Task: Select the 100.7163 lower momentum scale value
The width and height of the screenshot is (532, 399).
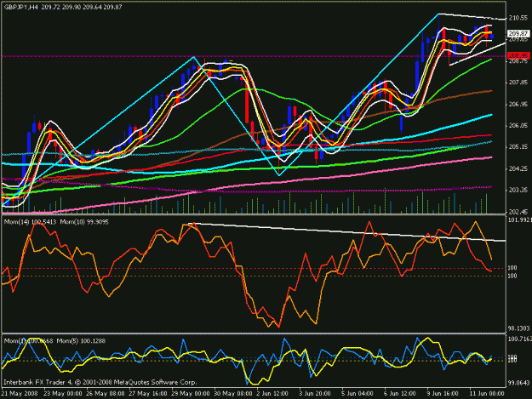Action: (x=518, y=339)
